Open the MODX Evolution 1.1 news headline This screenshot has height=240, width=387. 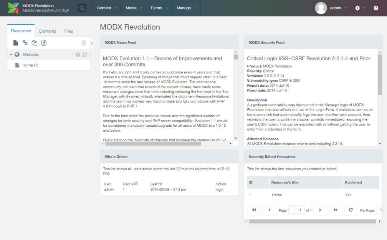point(162,61)
